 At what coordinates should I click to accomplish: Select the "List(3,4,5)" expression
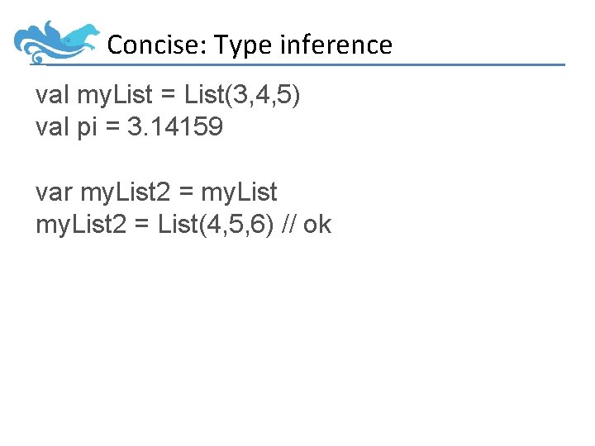[x=242, y=96]
